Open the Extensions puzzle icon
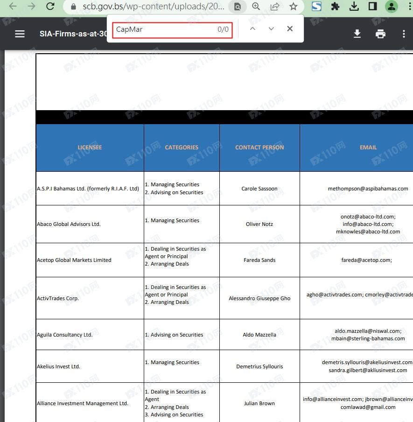The height and width of the screenshot is (422, 413). point(335,7)
